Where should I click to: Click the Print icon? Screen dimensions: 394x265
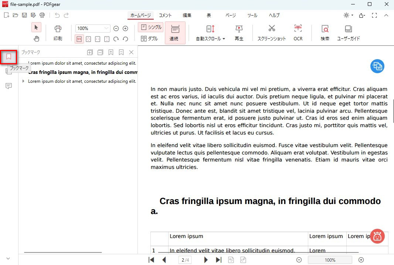pyautogui.click(x=58, y=32)
